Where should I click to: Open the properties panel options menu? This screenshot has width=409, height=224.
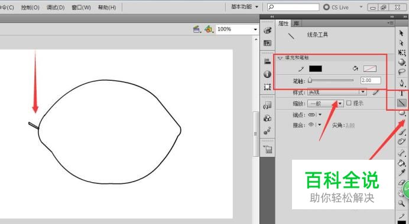pos(390,23)
